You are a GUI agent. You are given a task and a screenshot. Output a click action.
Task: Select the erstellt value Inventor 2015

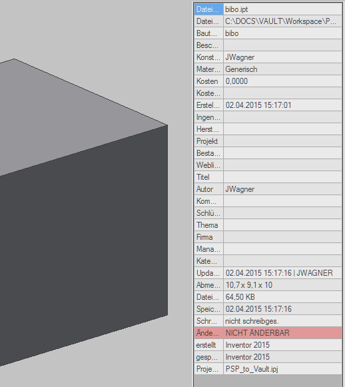[x=282, y=345]
